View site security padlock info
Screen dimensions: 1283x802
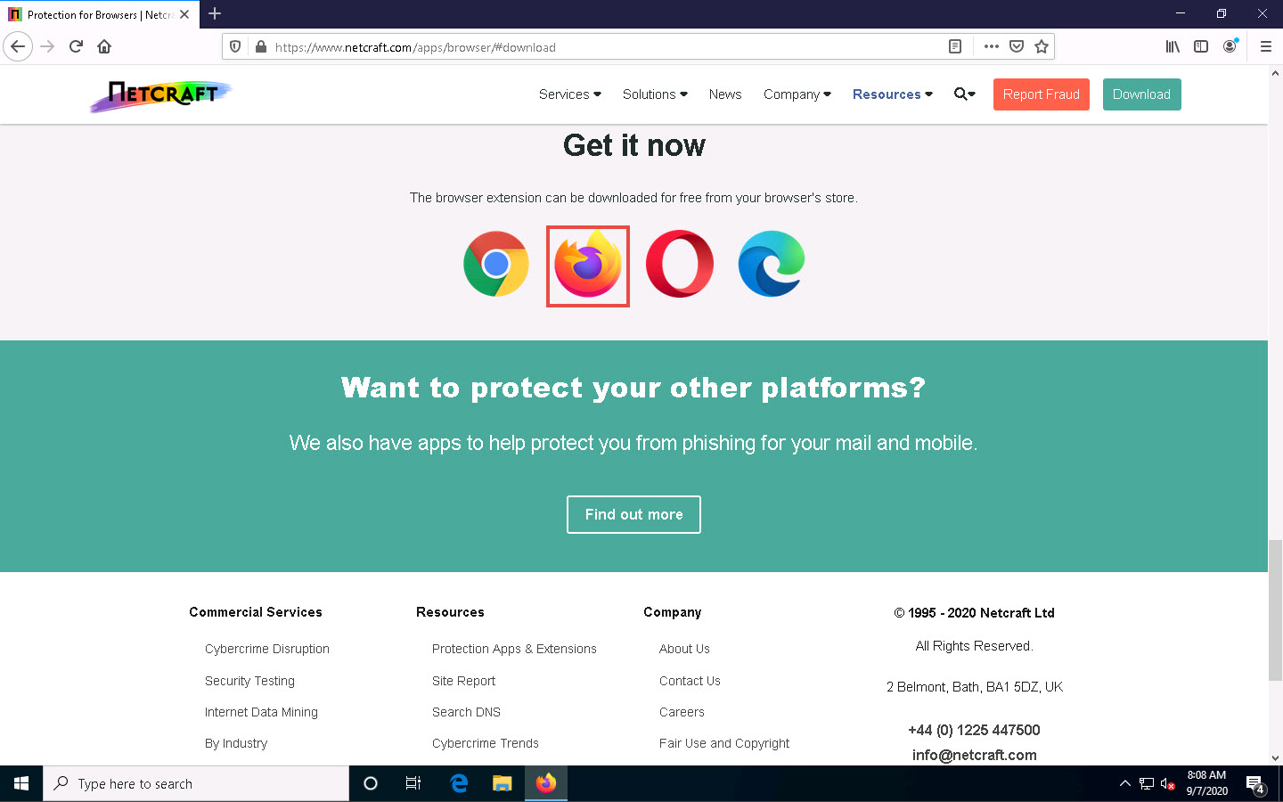(260, 47)
